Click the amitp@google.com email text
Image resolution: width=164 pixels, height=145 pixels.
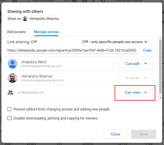click(x=31, y=92)
